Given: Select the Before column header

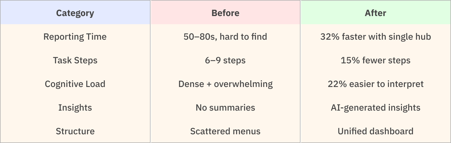Looking at the screenshot, I should click(225, 13).
